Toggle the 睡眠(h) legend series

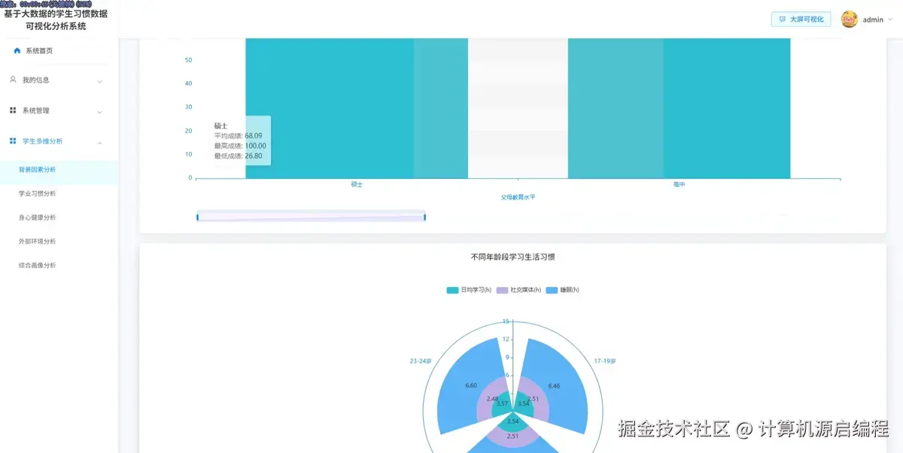pyautogui.click(x=563, y=290)
